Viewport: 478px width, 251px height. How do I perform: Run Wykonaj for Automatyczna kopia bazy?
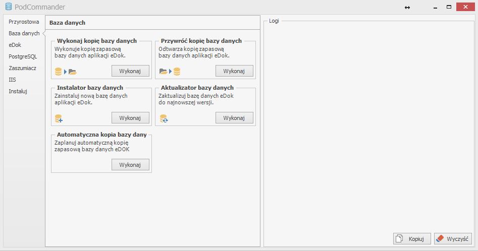(130, 165)
